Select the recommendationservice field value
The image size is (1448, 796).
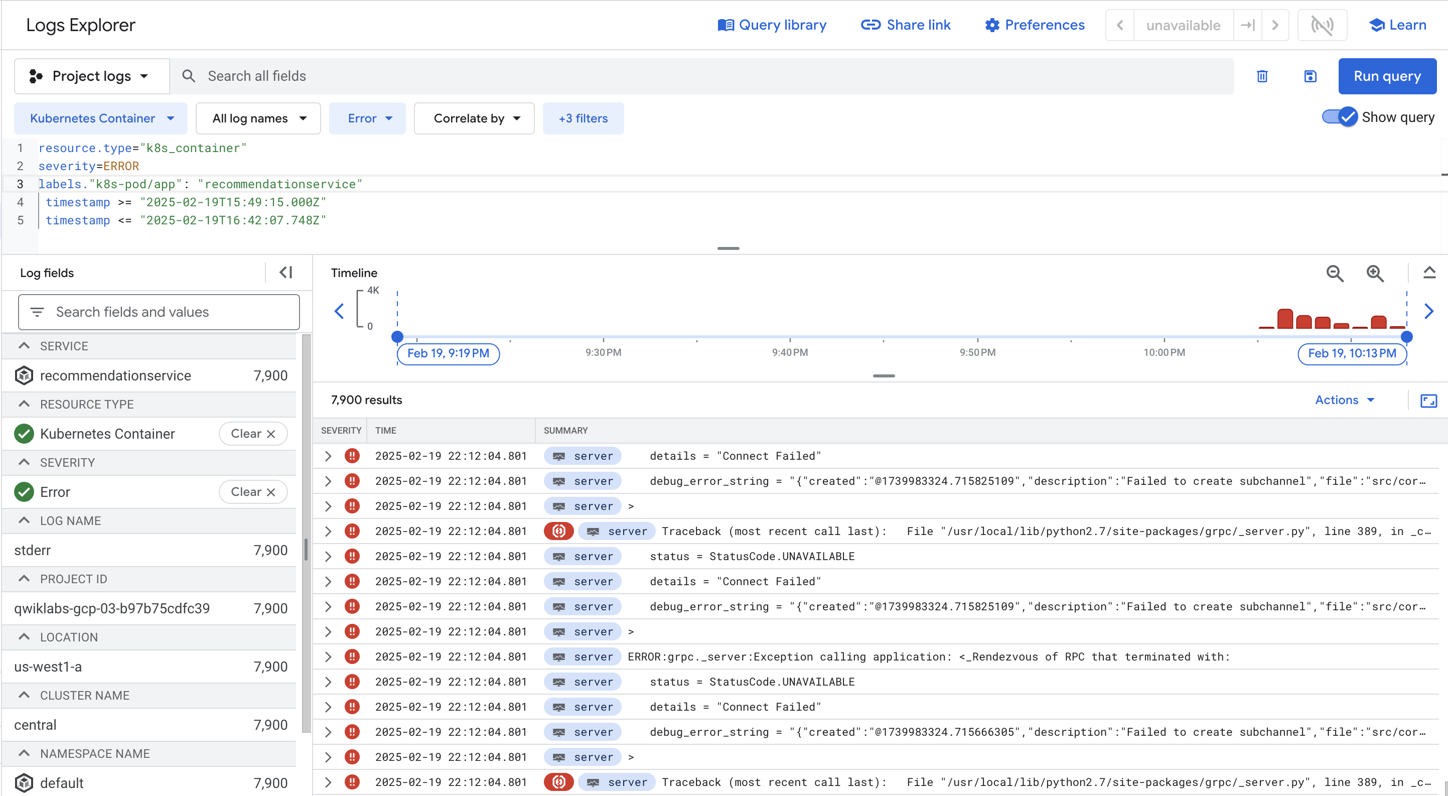tap(150, 375)
